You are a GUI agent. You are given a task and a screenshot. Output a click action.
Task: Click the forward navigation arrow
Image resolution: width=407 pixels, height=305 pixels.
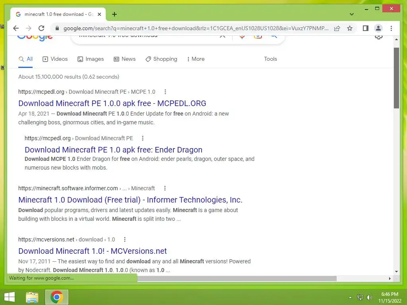[29, 28]
